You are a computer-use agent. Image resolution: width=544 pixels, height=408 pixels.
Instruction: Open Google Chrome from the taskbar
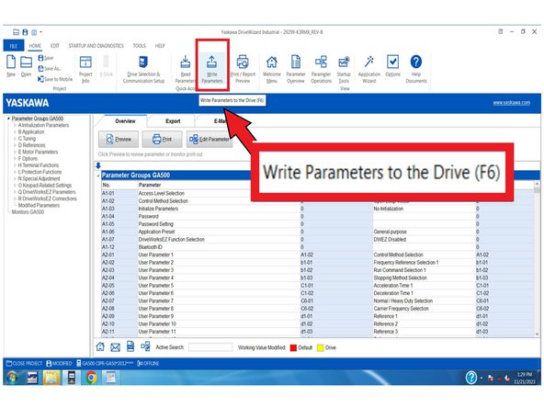[x=91, y=378]
